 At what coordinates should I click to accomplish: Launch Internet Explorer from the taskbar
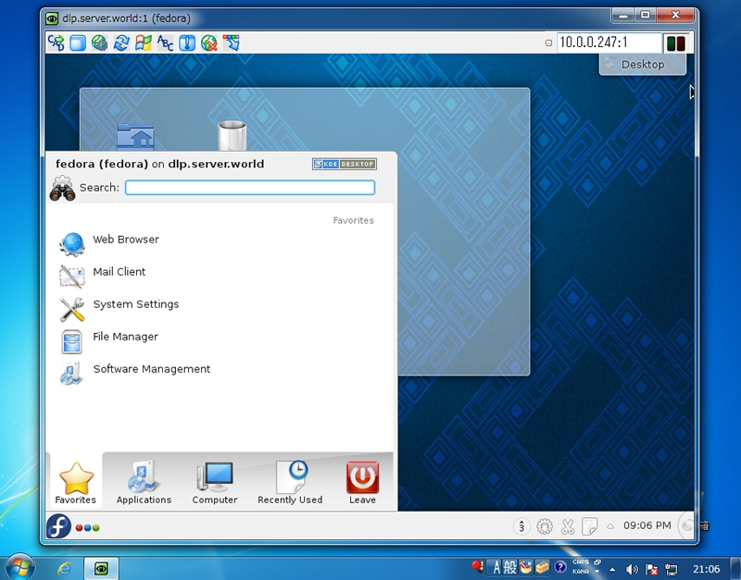64,569
